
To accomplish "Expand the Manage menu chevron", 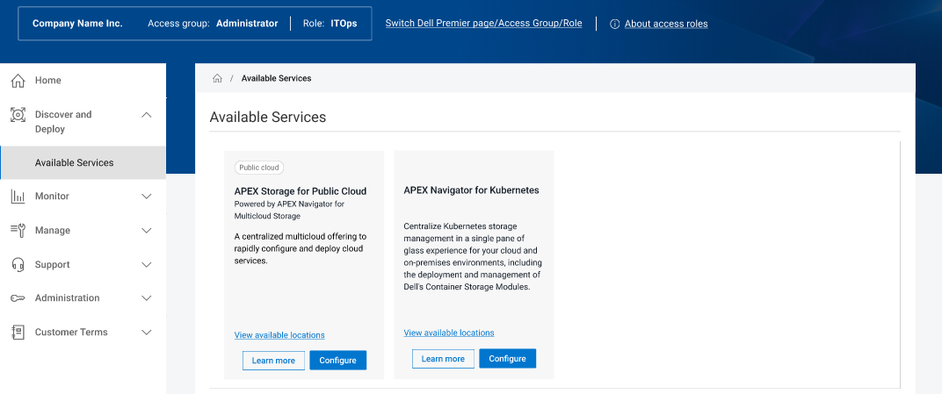I will point(147,230).
